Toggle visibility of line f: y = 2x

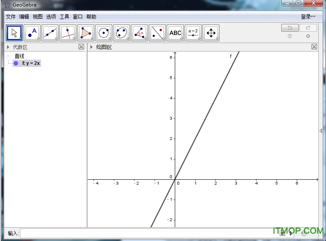pos(16,63)
